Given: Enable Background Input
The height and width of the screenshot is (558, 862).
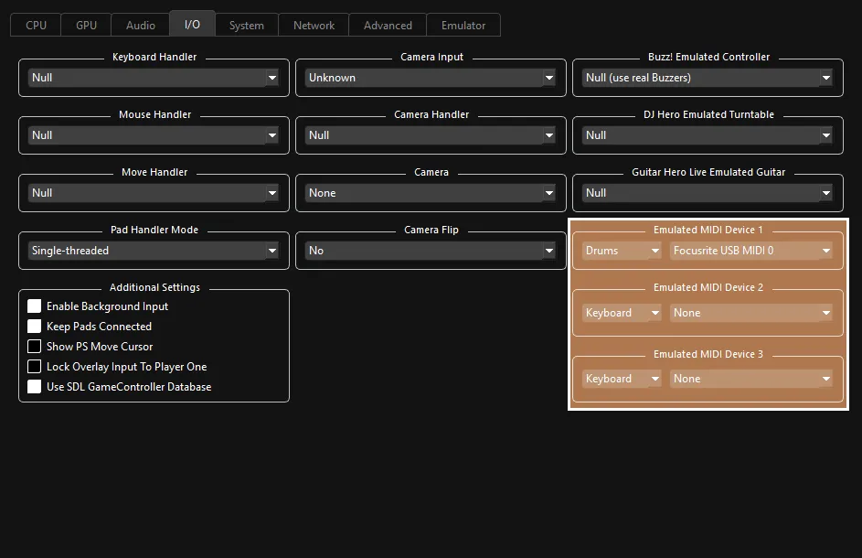Looking at the screenshot, I should point(34,306).
